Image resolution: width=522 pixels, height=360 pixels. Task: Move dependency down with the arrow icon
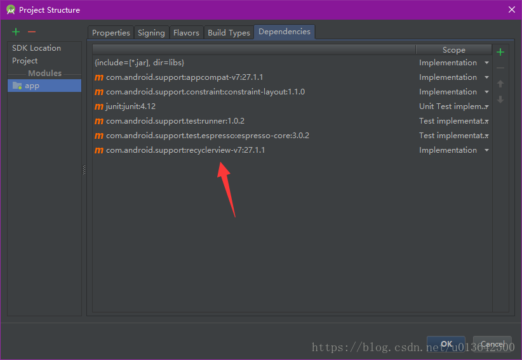(500, 100)
